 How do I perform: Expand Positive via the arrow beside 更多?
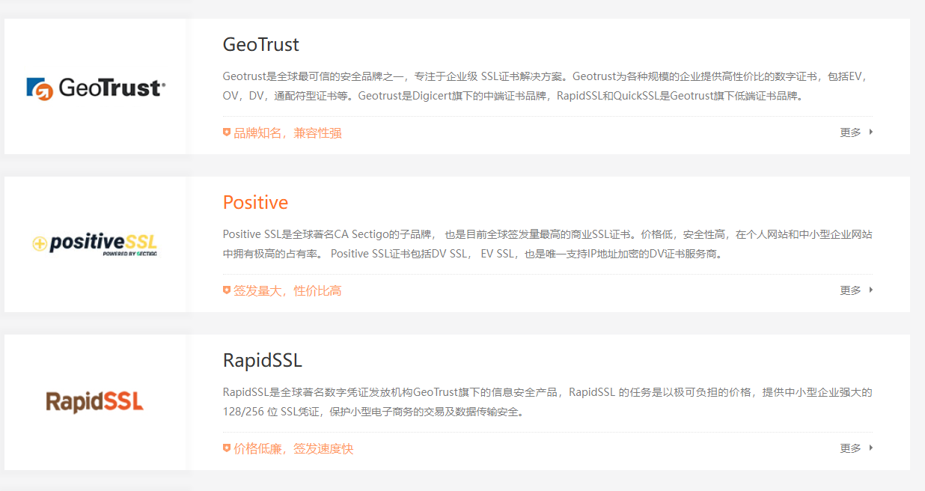point(871,290)
